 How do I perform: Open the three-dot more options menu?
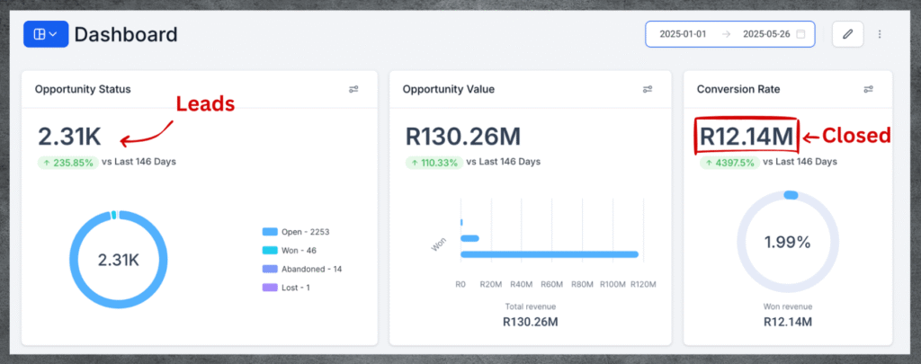click(x=880, y=34)
